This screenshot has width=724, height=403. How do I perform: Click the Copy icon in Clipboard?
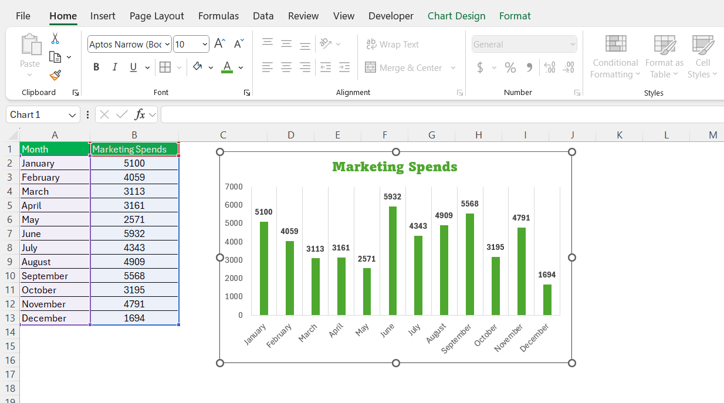pyautogui.click(x=55, y=57)
